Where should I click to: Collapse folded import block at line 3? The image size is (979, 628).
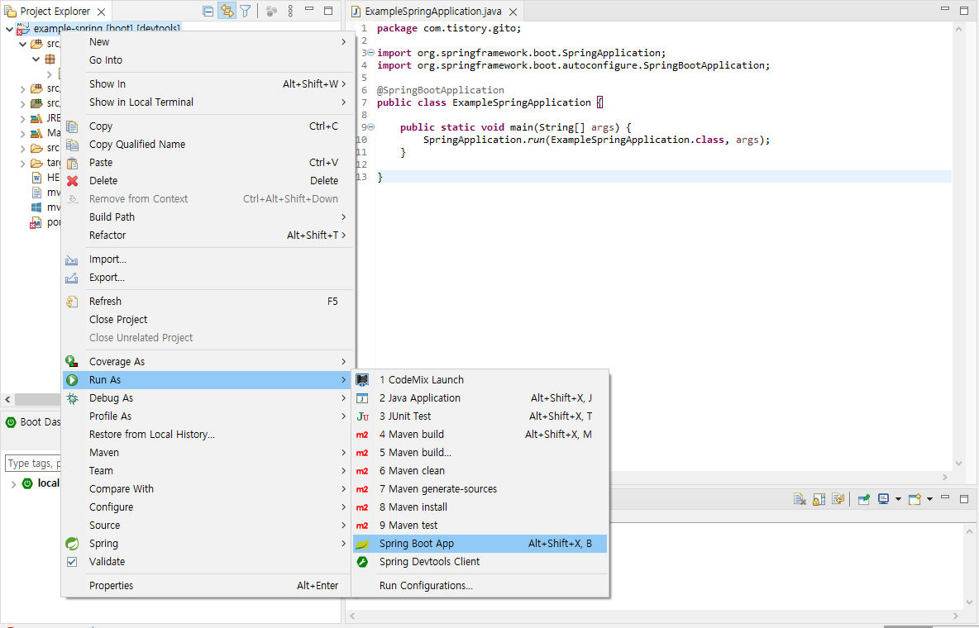point(371,53)
